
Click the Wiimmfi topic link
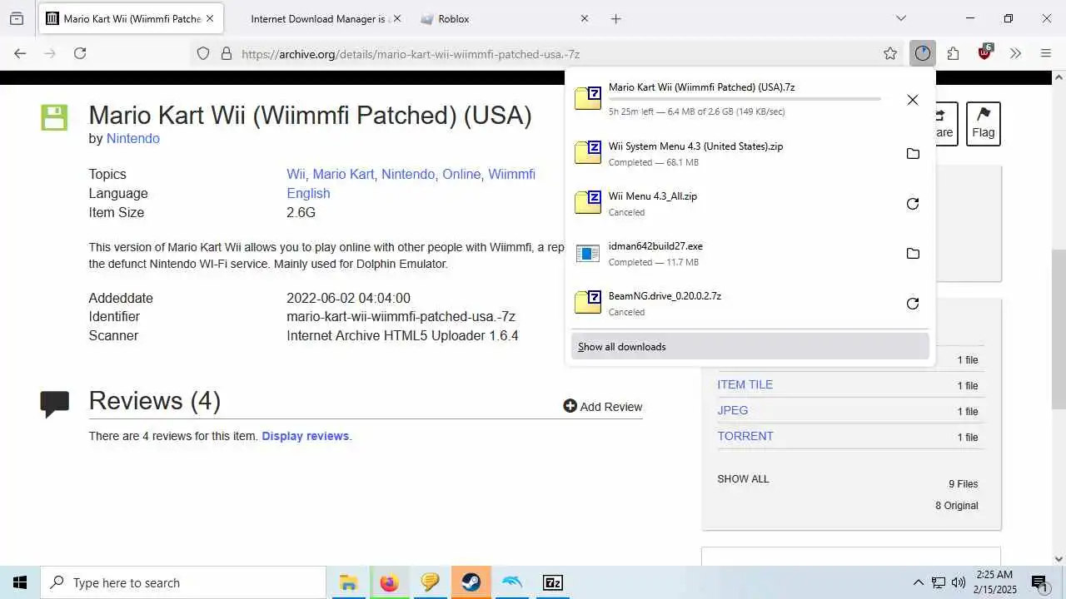(511, 174)
